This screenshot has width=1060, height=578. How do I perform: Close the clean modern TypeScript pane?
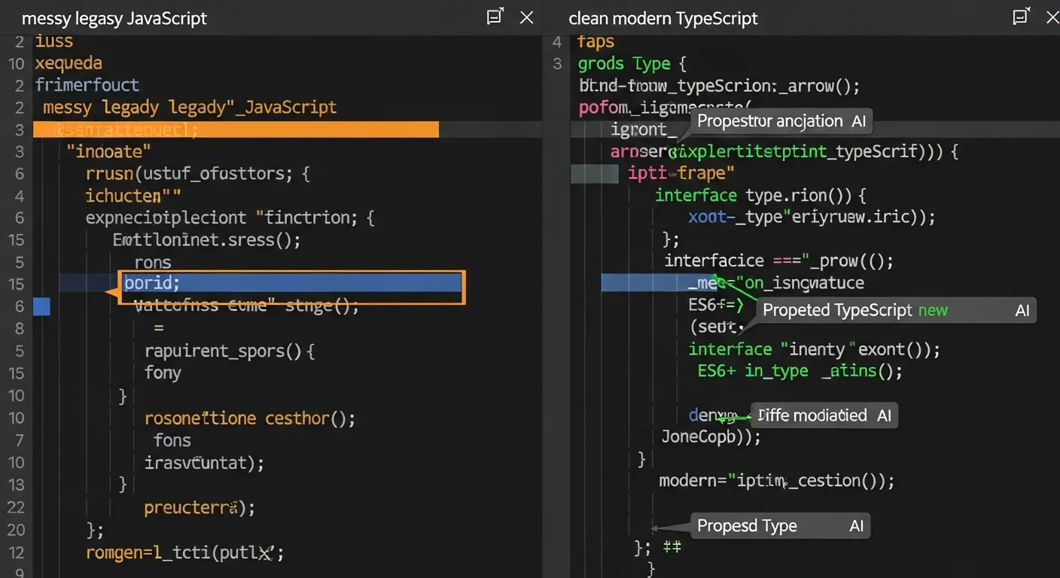point(1052,17)
